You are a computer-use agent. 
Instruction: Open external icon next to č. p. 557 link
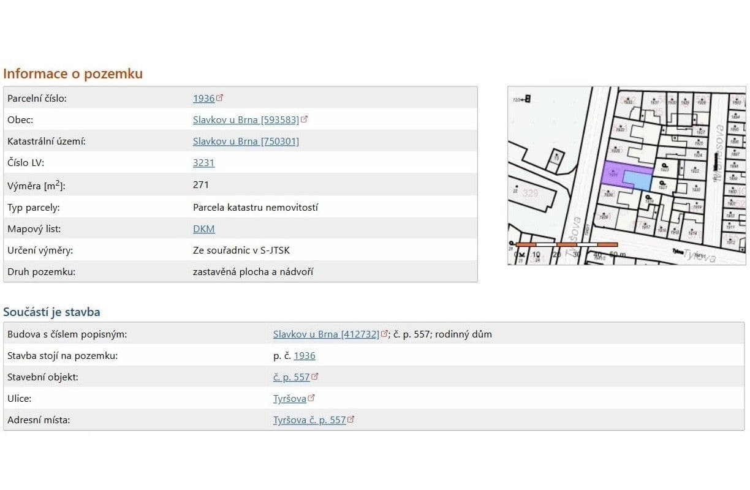(x=315, y=377)
